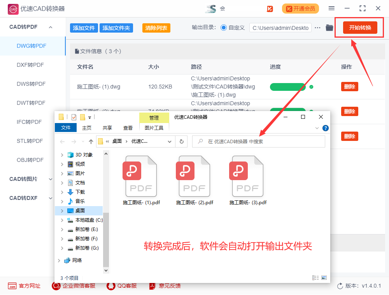Expand 图片 node in Explorer tree
The height and width of the screenshot is (295, 389).
[62, 174]
